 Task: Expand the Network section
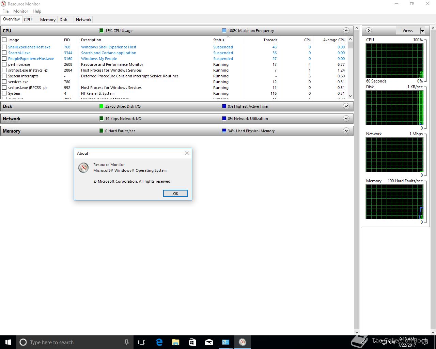point(346,119)
